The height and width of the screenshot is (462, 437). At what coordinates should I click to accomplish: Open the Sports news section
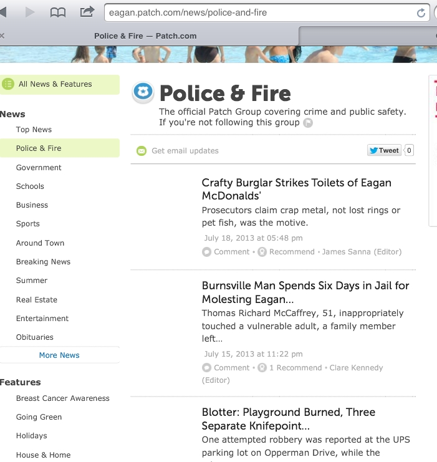(27, 224)
